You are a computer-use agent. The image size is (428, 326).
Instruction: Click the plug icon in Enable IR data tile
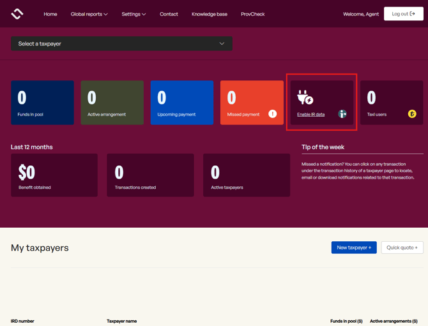(x=305, y=98)
